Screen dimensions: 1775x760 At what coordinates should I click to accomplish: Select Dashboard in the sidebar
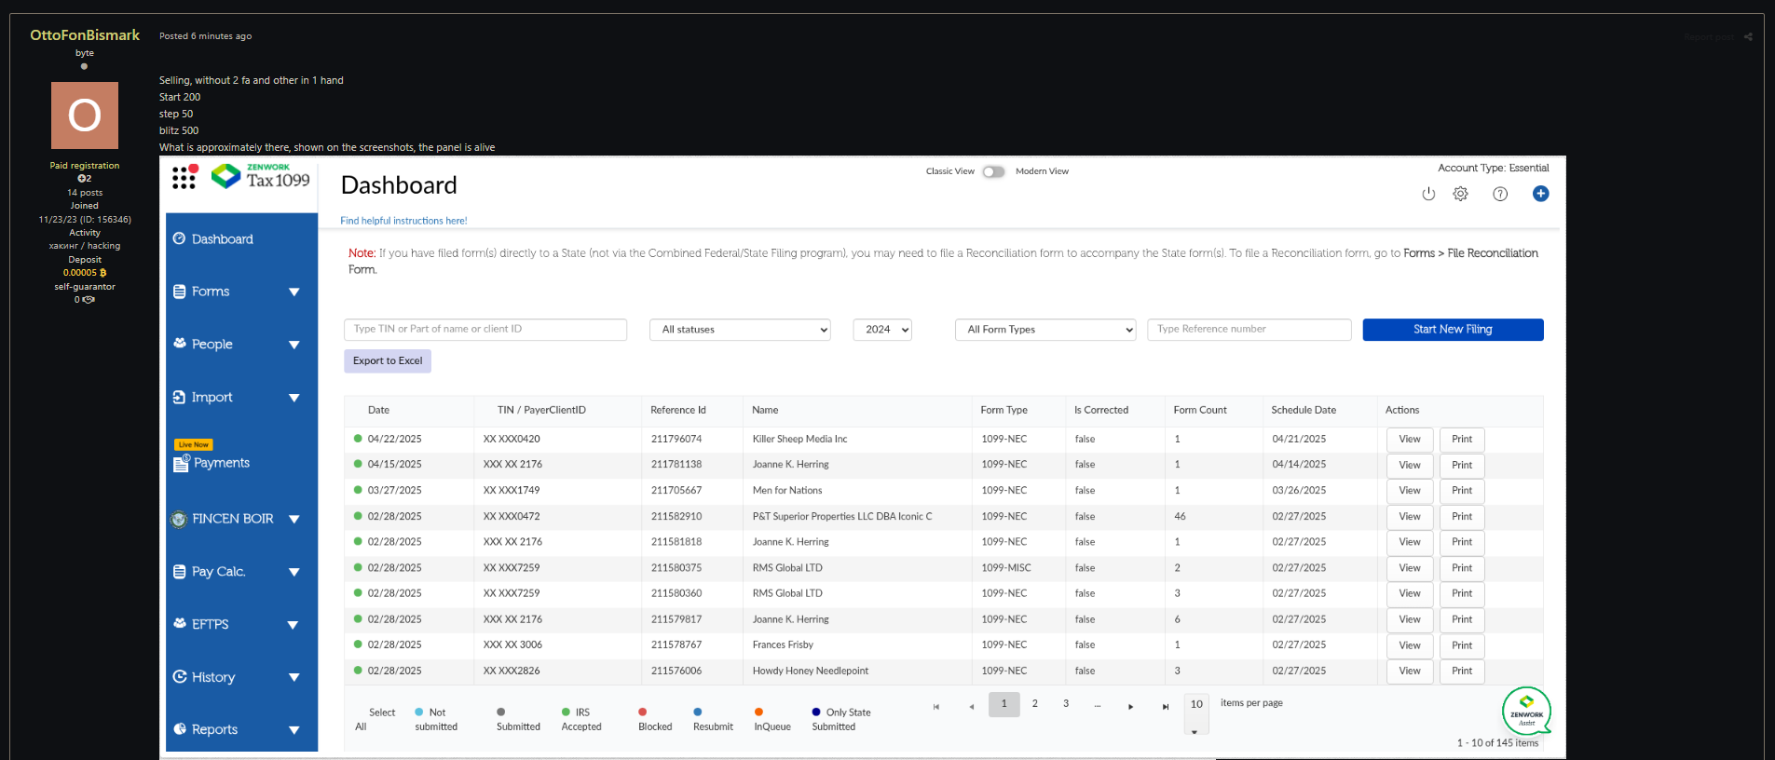[222, 239]
